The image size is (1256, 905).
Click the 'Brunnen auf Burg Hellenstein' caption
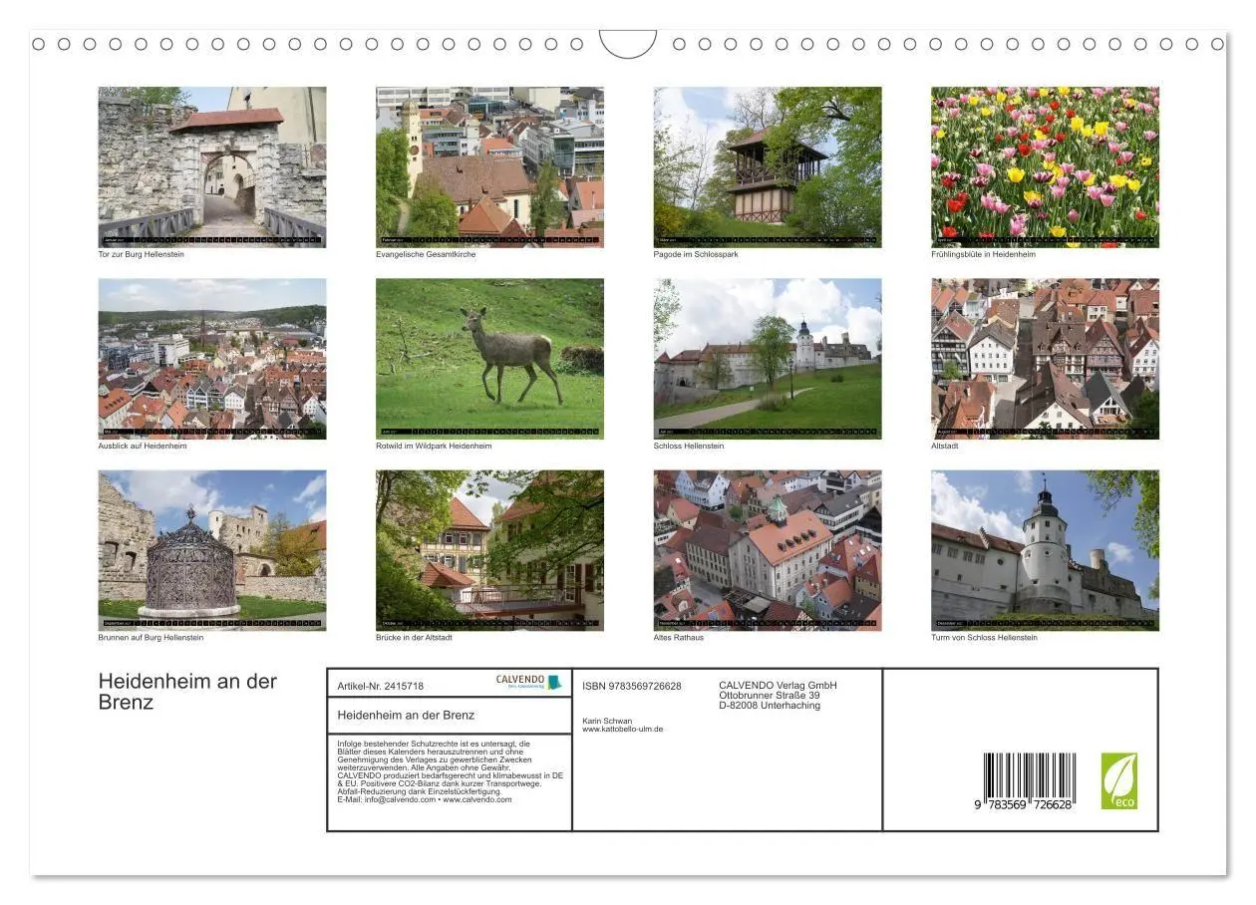pos(151,638)
